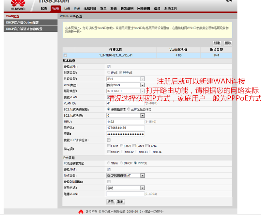Click the VLAN ID input field
Image resolution: width=261 pixels, height=215 pixels.
126,103
